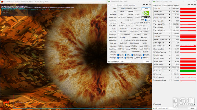Switch to Sensors tab in the left GPU-Z window

click(x=120, y=5)
